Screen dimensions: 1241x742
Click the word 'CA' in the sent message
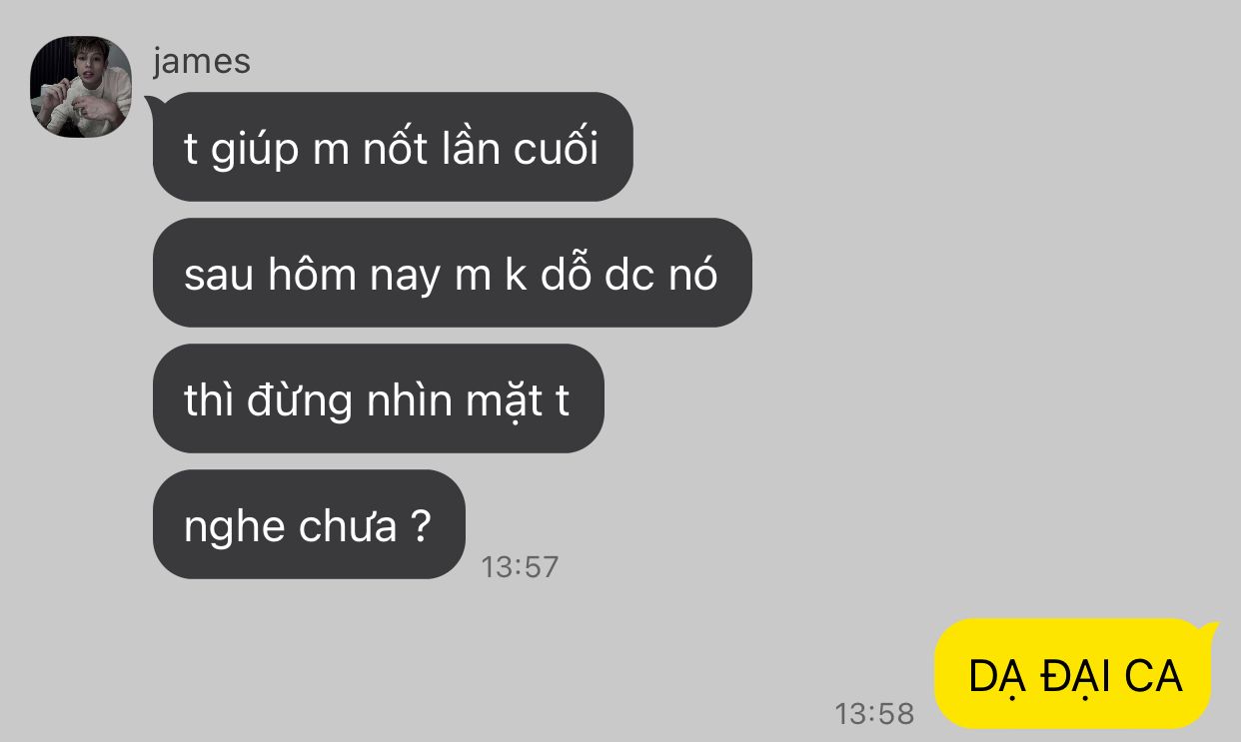pos(1154,676)
